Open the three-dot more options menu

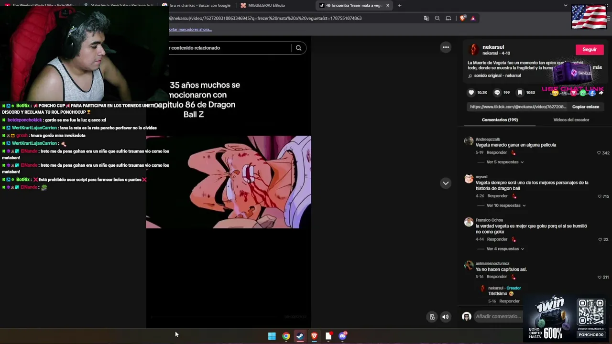click(446, 47)
